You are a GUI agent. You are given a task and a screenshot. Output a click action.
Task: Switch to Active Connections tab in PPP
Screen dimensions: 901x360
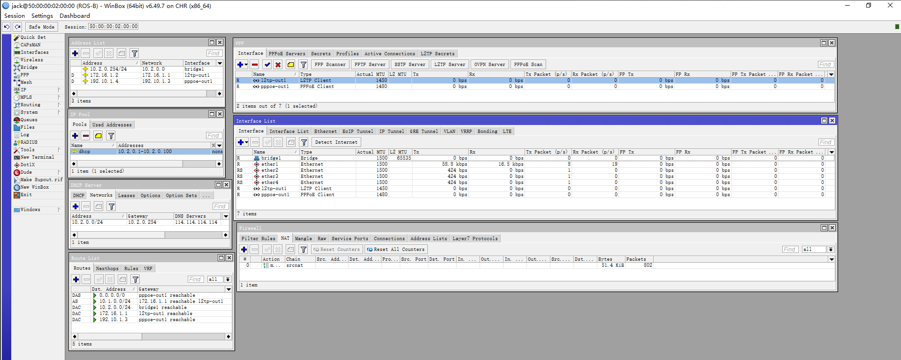click(x=390, y=54)
